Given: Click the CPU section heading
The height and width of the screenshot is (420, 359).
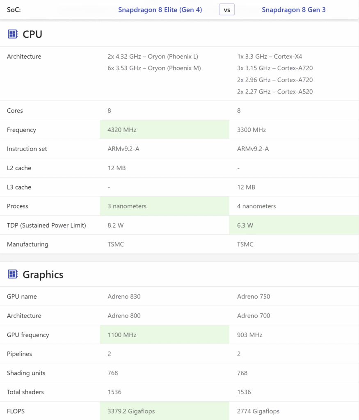Looking at the screenshot, I should pyautogui.click(x=32, y=34).
